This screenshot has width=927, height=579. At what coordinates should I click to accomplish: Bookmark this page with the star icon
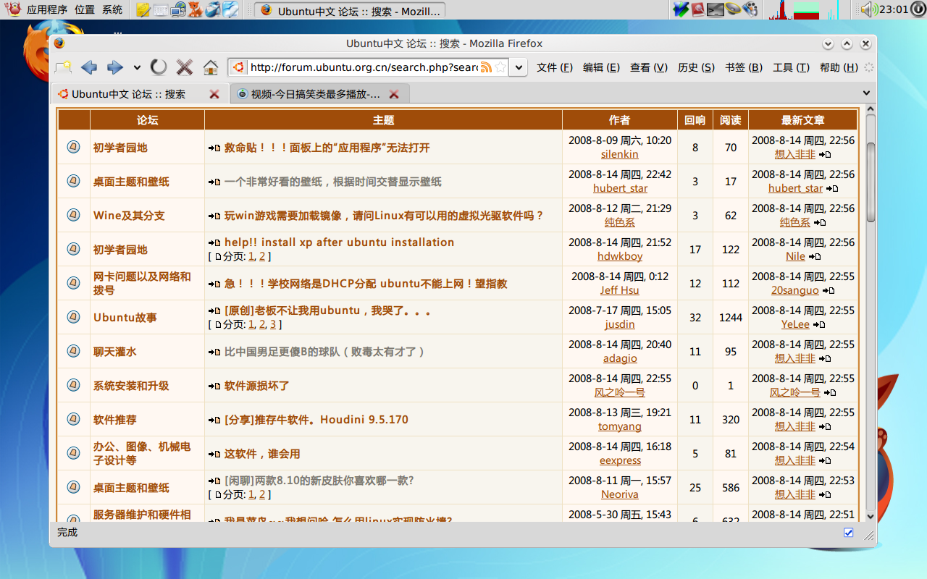(x=499, y=67)
